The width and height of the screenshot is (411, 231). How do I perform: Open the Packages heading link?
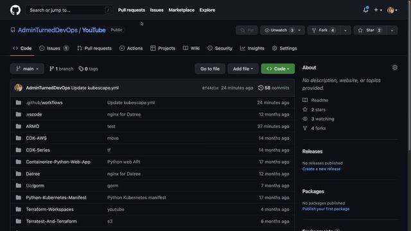click(x=313, y=191)
